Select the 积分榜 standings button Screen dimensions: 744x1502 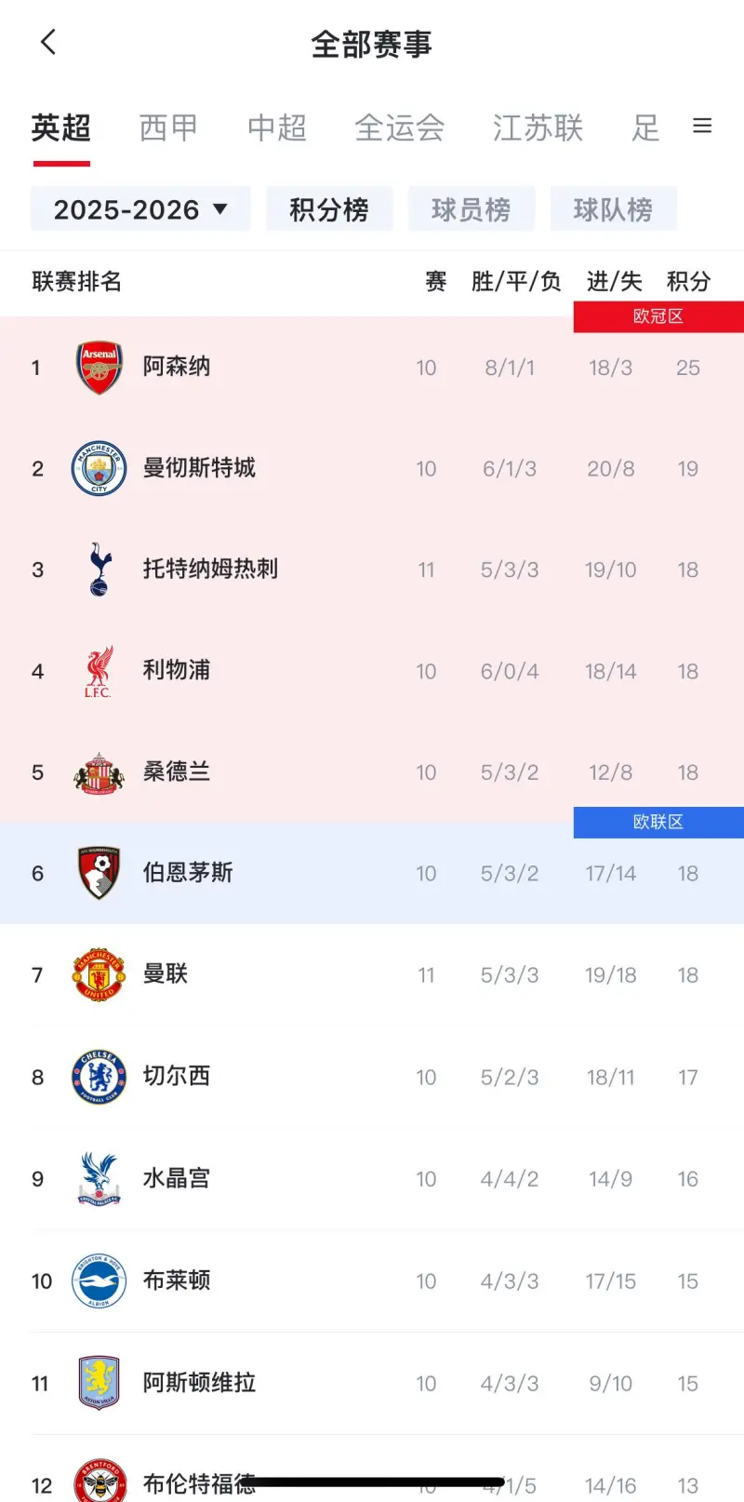pyautogui.click(x=329, y=209)
